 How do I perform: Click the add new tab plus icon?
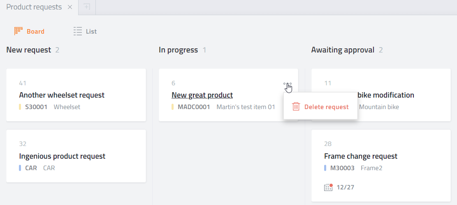(x=87, y=7)
